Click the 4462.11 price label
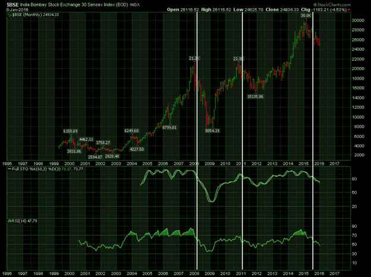371x277 pixels. [86, 139]
